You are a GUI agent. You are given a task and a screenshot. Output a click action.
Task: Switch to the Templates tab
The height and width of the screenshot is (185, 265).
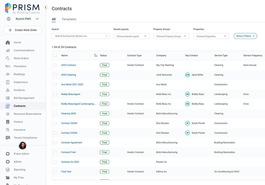coord(69,19)
